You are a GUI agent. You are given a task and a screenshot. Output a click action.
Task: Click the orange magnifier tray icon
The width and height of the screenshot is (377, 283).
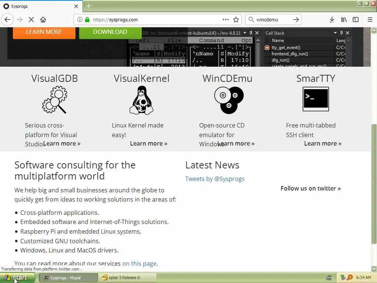350,278
